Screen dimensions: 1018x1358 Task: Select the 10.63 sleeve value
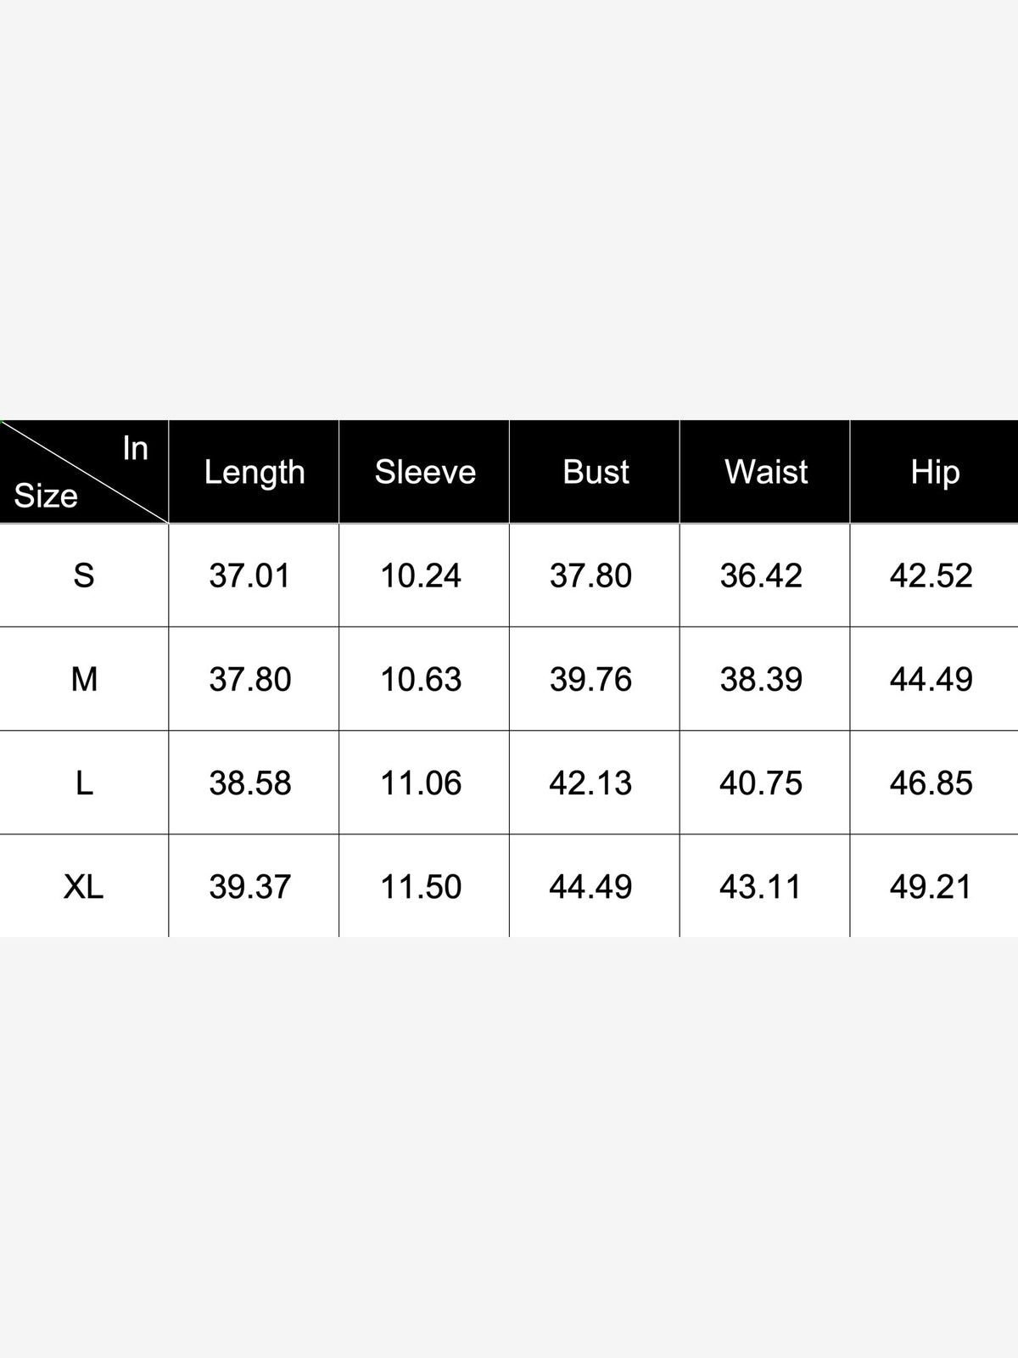point(421,679)
